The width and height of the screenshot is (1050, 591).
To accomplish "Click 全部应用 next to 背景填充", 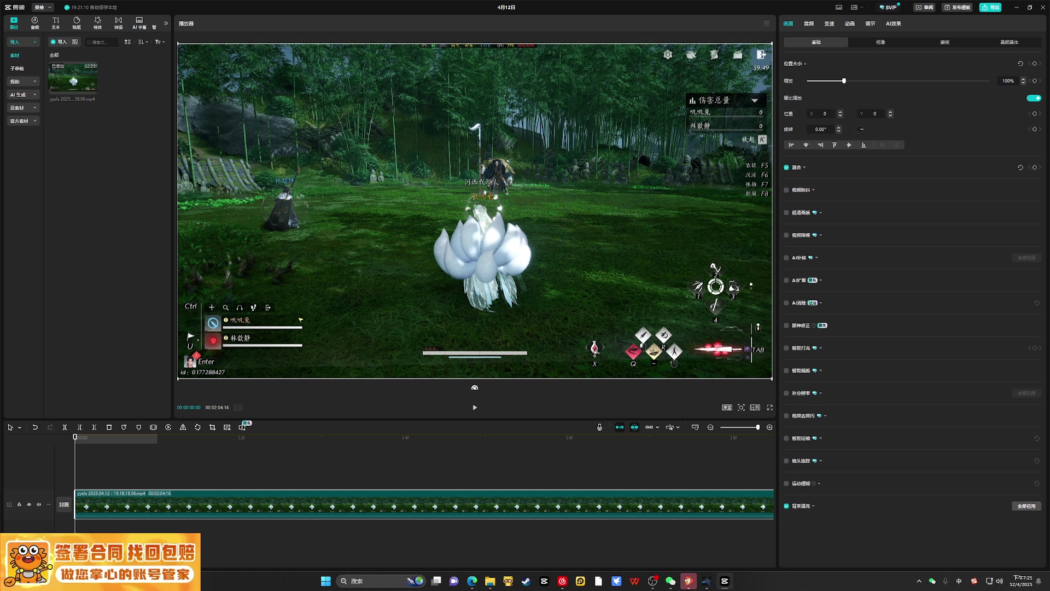I will point(1026,506).
